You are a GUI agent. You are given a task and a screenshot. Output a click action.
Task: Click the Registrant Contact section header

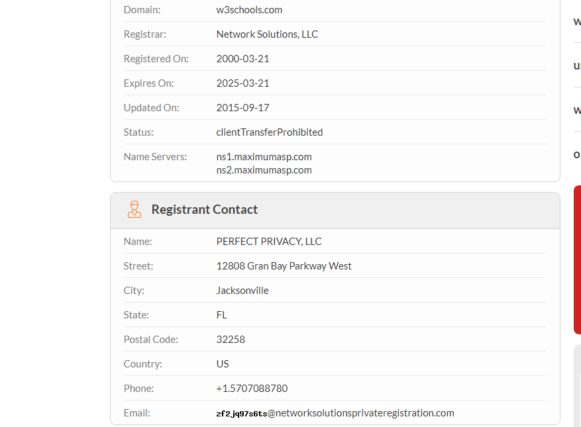tap(204, 209)
